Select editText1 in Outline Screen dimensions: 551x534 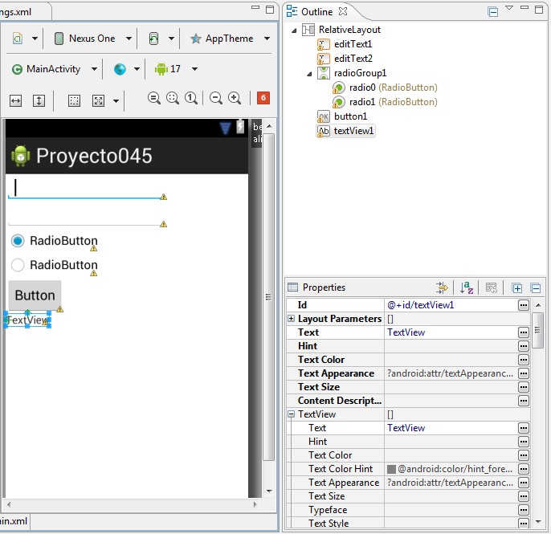[353, 44]
